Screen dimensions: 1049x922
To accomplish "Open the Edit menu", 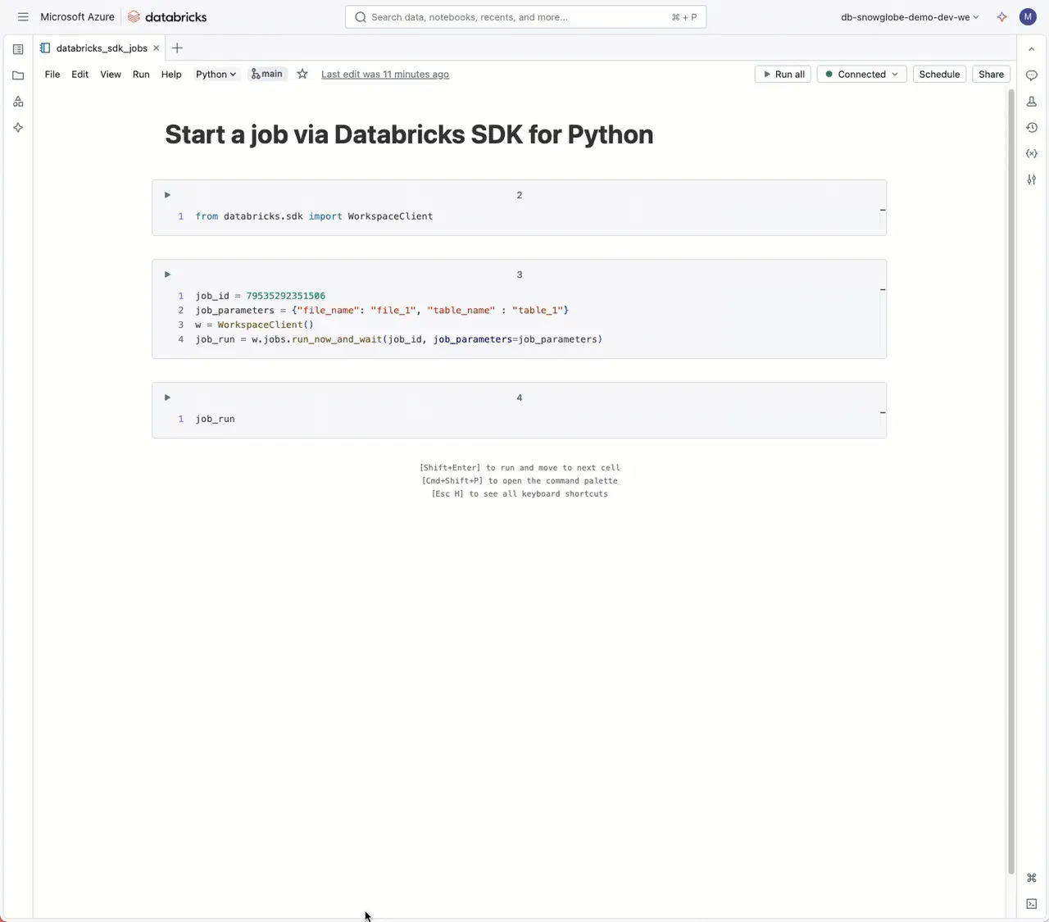I will click(x=79, y=74).
